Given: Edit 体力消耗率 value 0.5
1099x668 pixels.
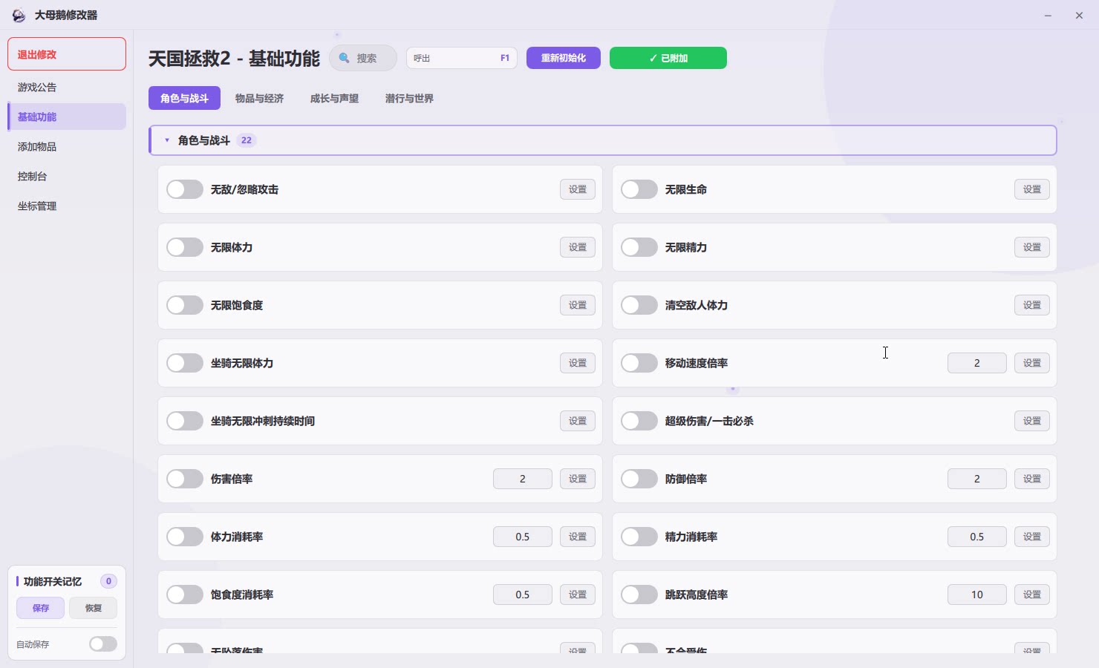Looking at the screenshot, I should click(x=523, y=537).
